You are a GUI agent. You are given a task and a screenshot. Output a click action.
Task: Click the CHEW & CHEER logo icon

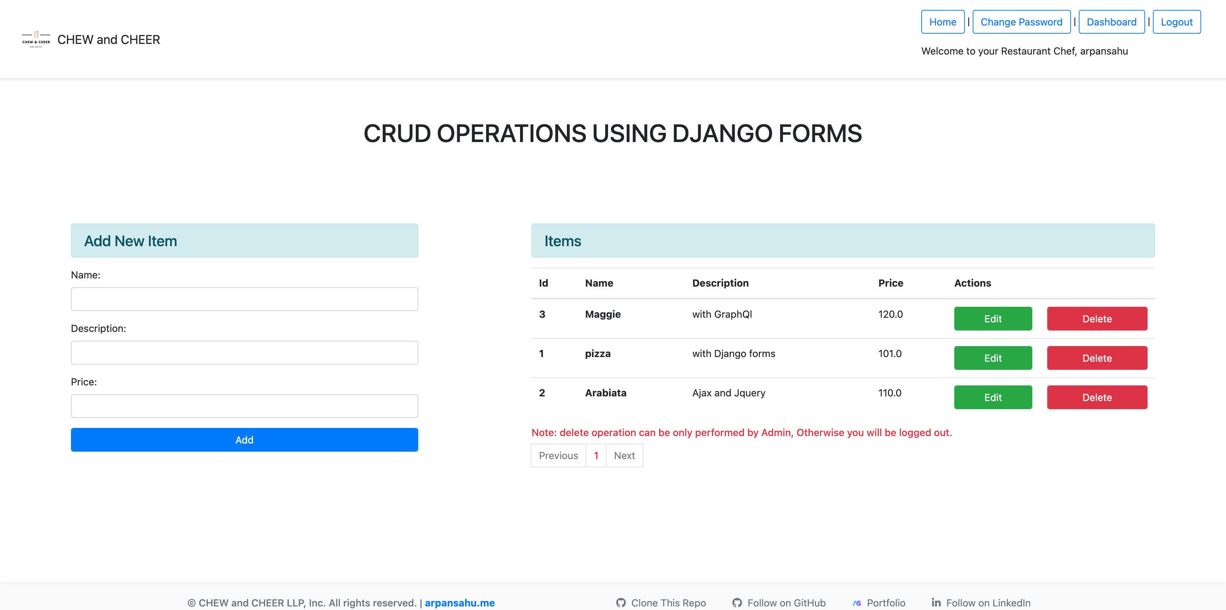coord(36,39)
